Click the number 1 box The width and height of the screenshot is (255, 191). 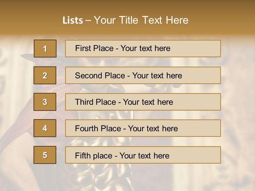(45, 49)
